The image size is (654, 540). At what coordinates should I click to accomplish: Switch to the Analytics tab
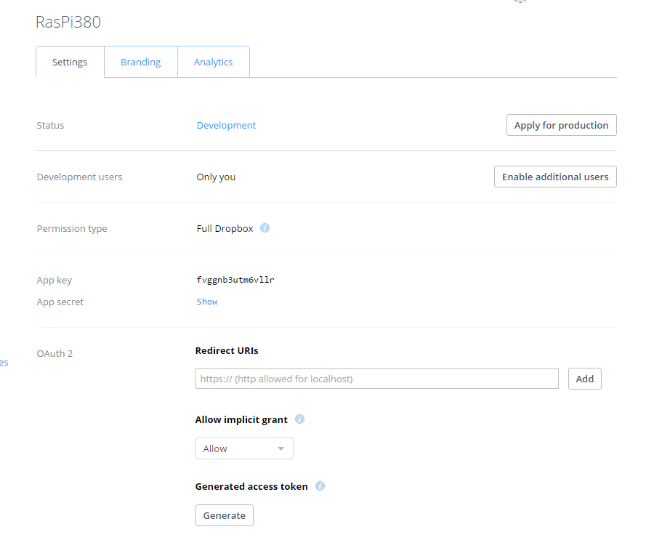(x=213, y=63)
